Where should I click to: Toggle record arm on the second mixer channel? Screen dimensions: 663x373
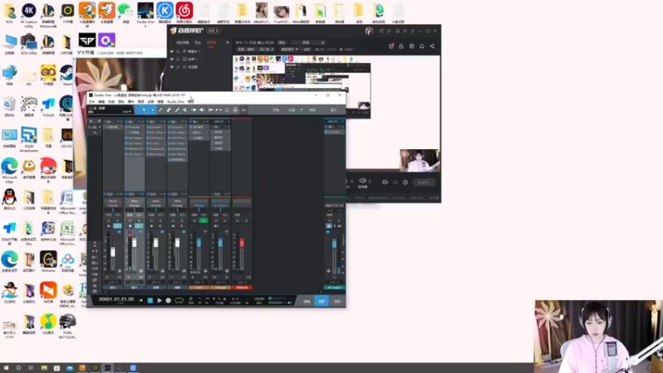(x=130, y=225)
